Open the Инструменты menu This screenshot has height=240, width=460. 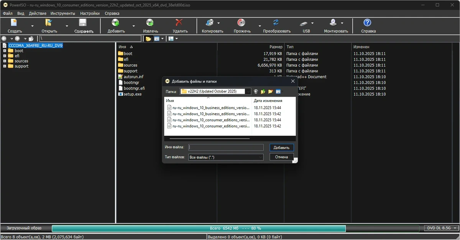63,13
